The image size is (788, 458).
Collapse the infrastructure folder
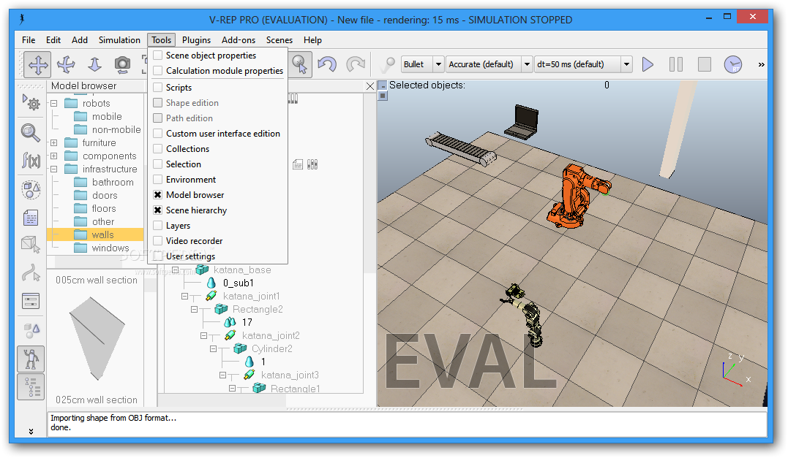coord(53,169)
